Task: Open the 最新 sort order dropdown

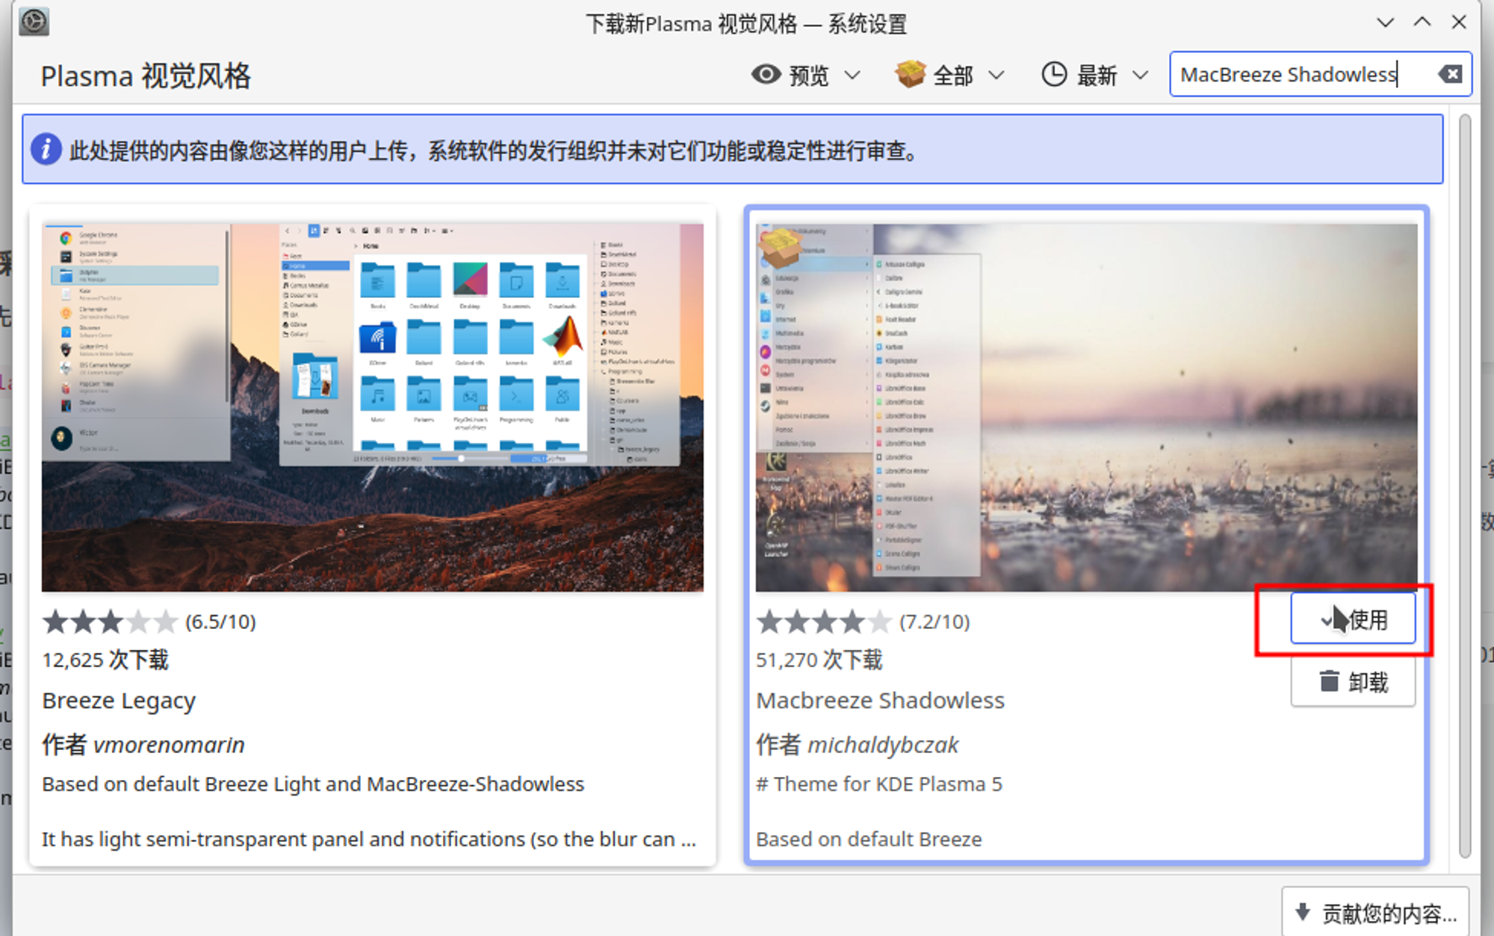Action: point(1095,75)
